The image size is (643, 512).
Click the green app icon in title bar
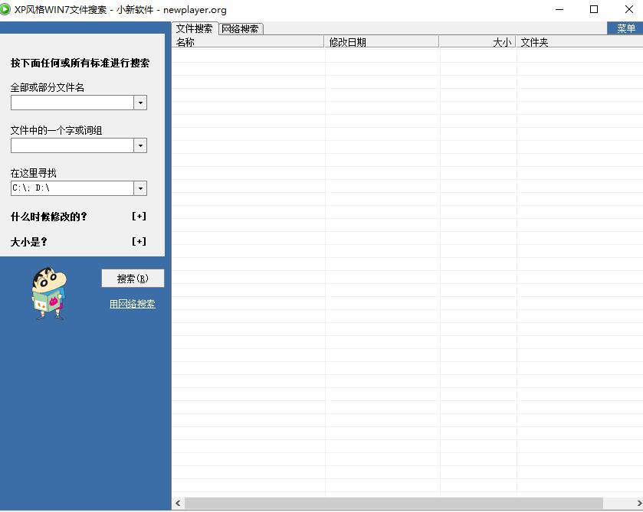[x=5, y=9]
